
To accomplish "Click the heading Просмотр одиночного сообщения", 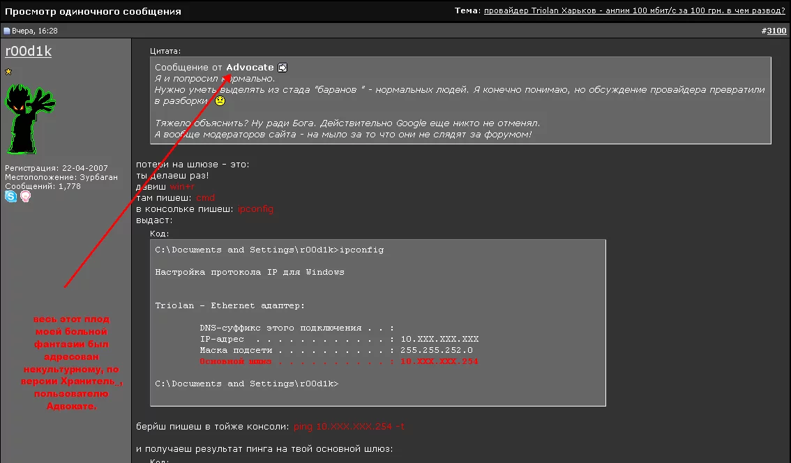I will [x=93, y=11].
